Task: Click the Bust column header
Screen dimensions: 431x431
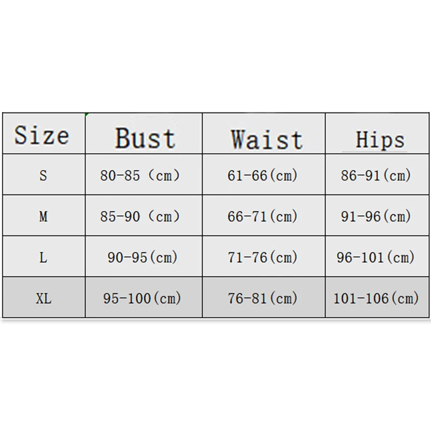Action: pos(144,138)
